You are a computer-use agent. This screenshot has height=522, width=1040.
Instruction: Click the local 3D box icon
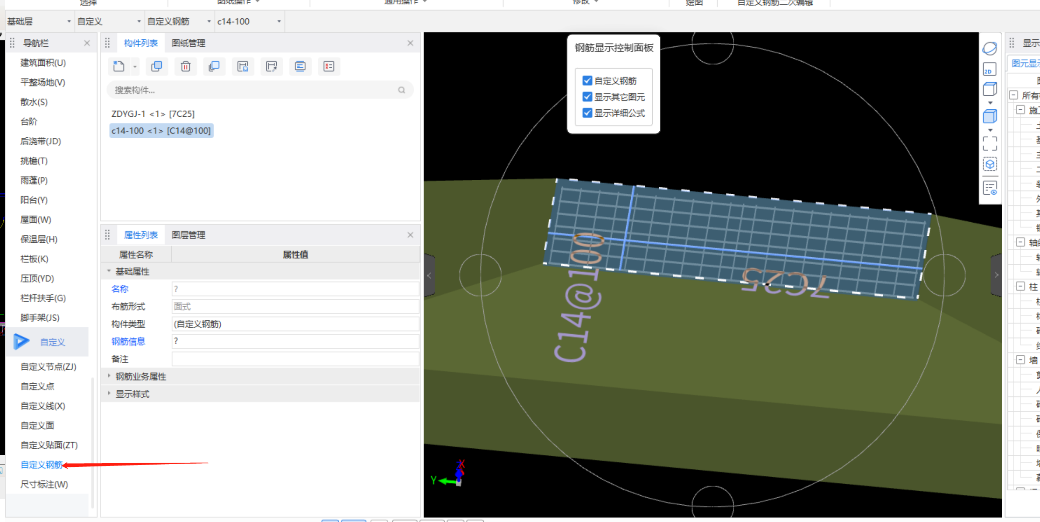click(990, 164)
